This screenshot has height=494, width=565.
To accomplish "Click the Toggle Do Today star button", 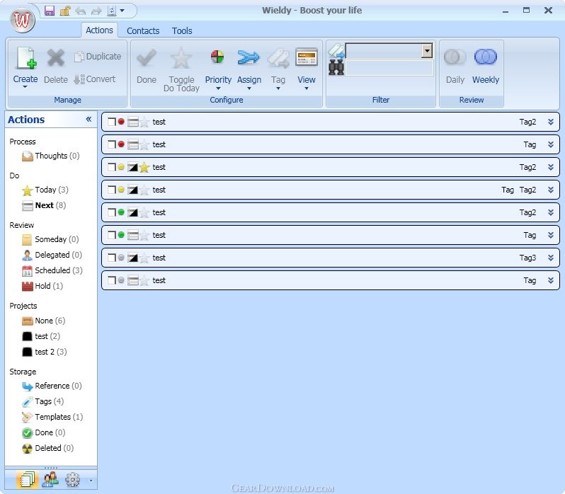I will [181, 70].
